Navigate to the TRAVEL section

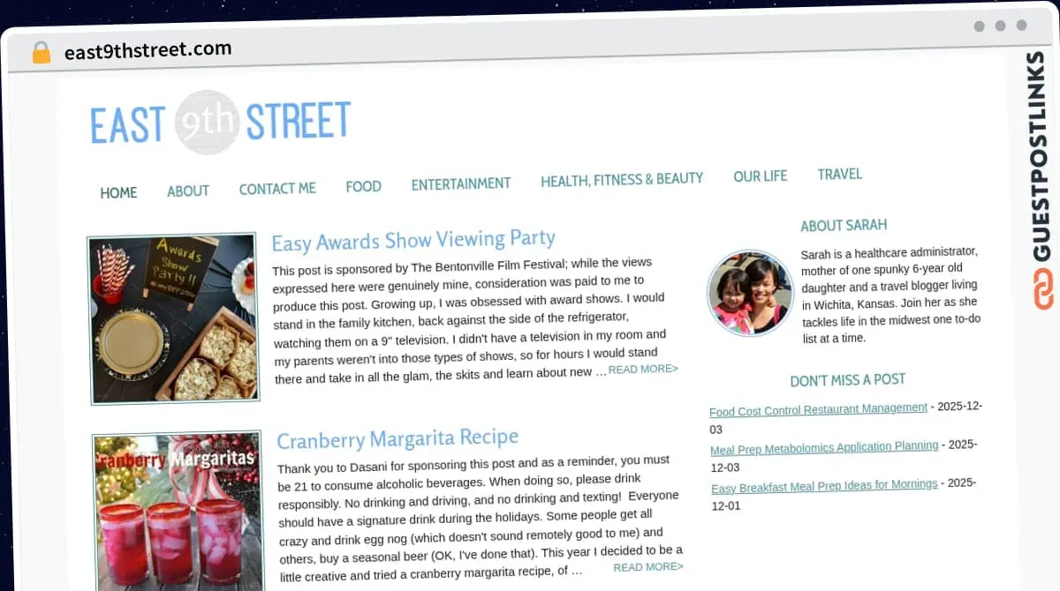839,174
